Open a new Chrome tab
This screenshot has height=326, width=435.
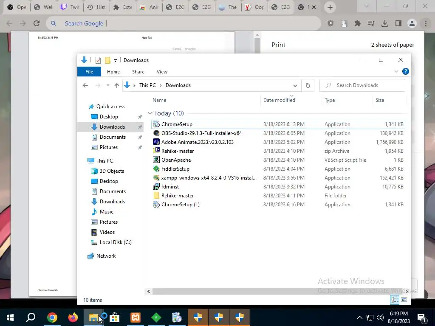(x=330, y=7)
